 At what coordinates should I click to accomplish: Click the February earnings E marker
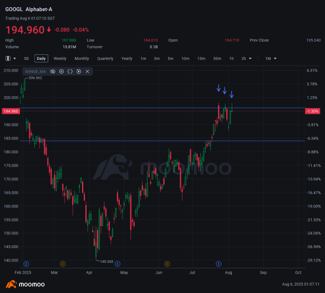pos(26,264)
